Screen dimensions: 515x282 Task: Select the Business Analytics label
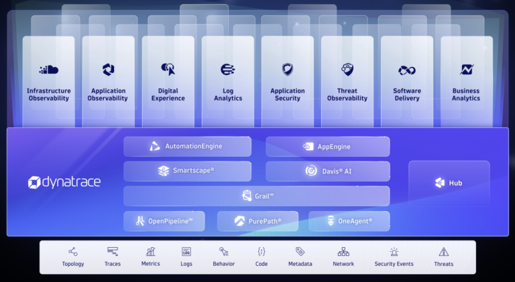[466, 94]
